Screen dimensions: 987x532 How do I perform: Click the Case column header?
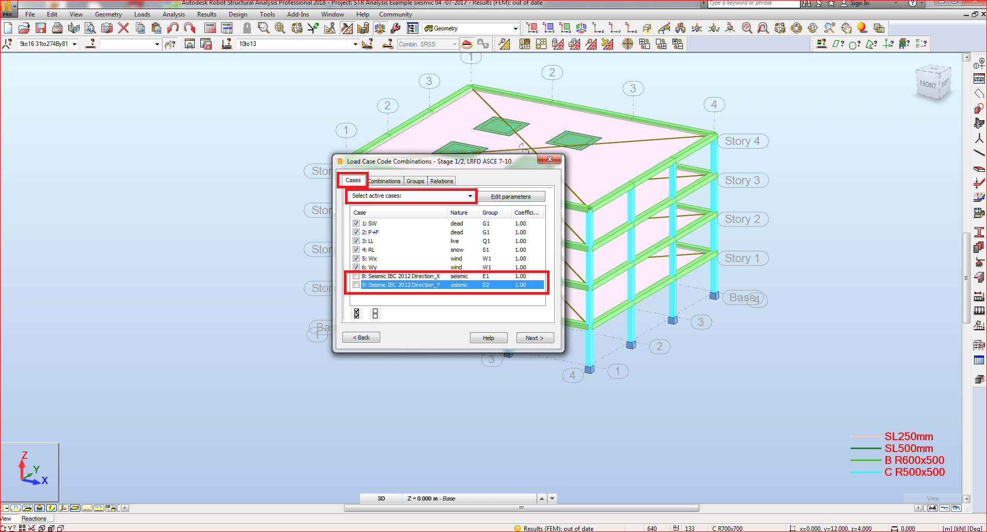399,213
